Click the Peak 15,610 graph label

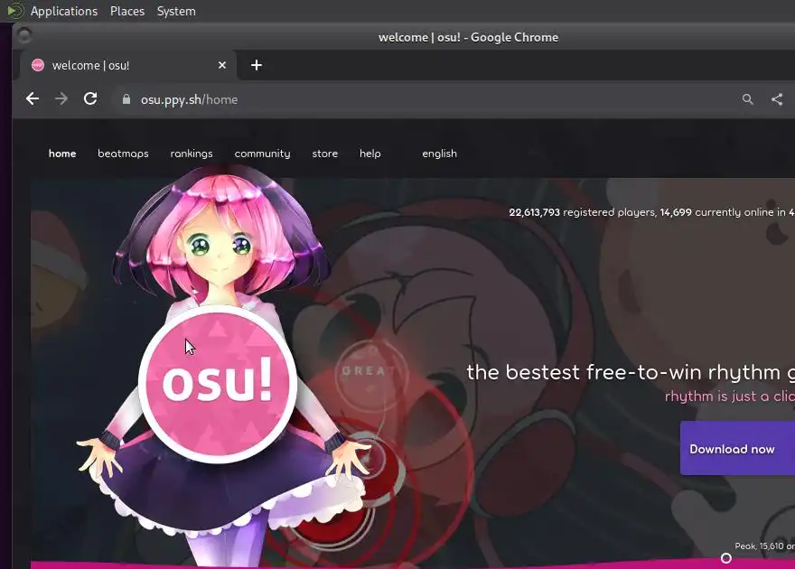click(x=764, y=546)
